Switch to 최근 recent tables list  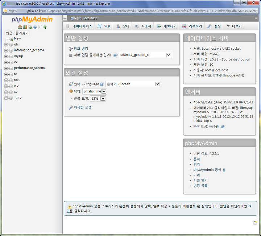[9, 33]
